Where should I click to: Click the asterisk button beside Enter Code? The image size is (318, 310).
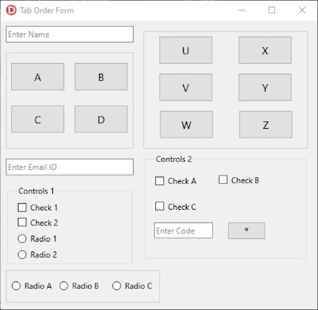(247, 230)
